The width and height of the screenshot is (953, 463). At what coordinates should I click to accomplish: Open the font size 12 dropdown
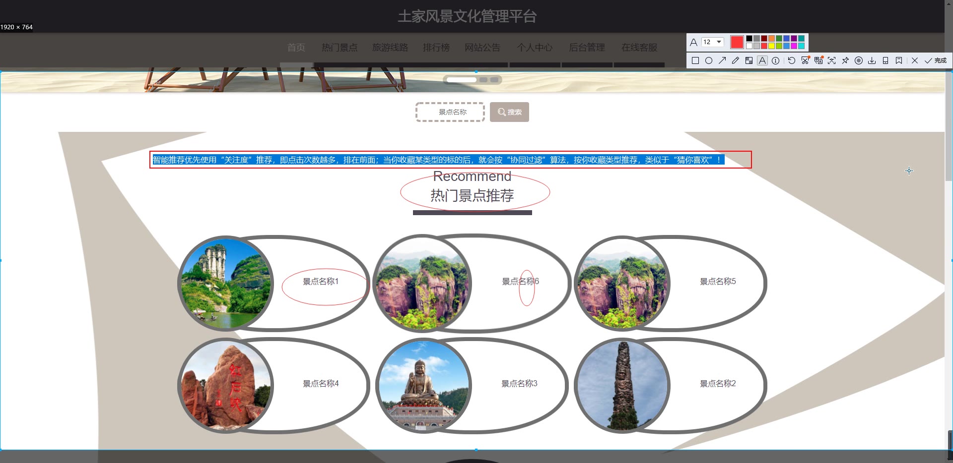click(x=713, y=42)
